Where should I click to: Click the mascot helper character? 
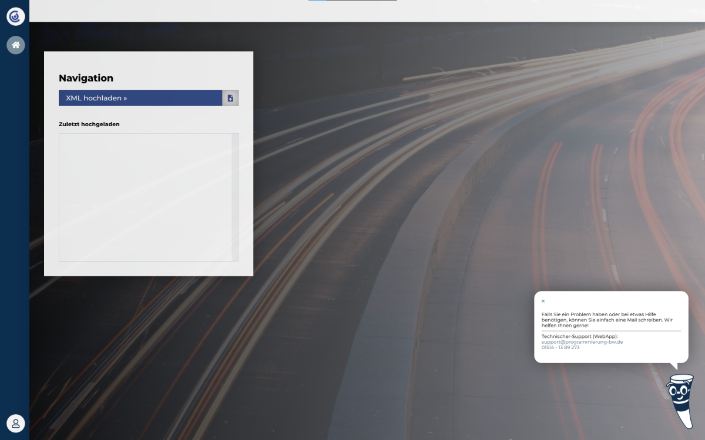click(680, 401)
